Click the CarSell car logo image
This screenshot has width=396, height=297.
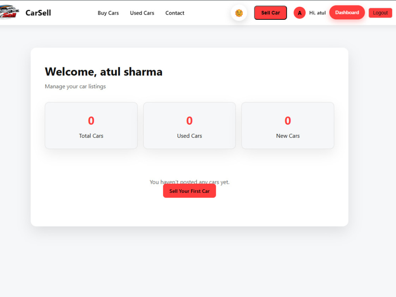coord(10,12)
